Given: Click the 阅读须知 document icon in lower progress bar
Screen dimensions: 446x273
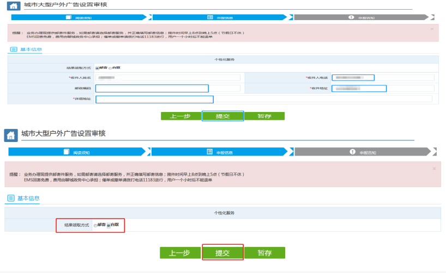Looking at the screenshot, I should tap(67, 152).
